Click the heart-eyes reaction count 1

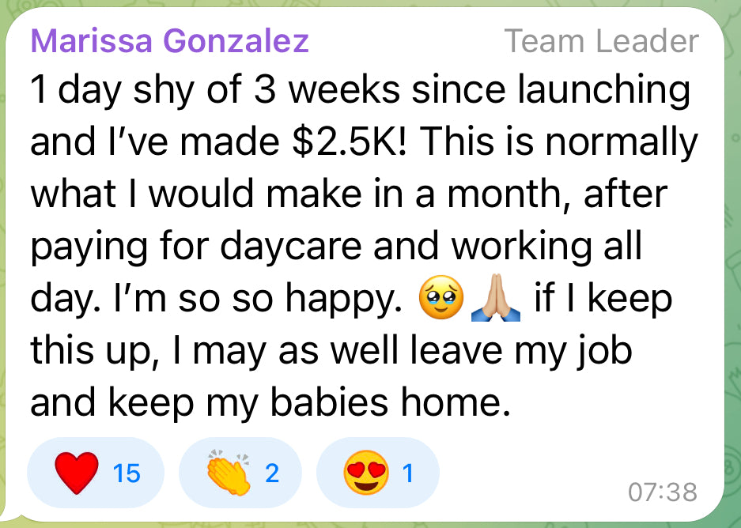click(408, 473)
